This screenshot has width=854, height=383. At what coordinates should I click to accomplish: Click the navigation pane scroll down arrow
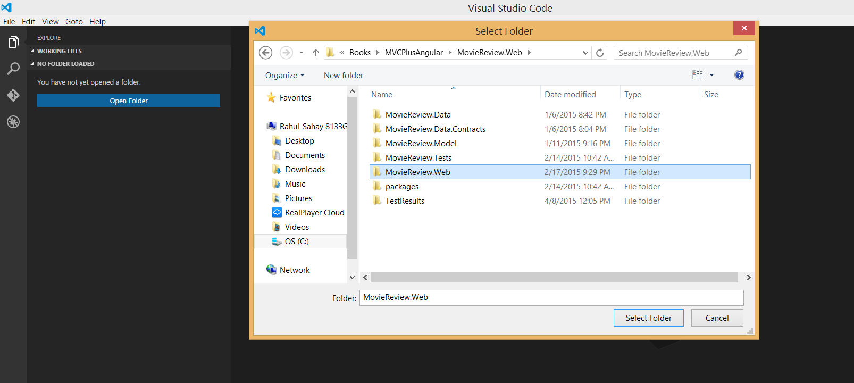(x=352, y=277)
